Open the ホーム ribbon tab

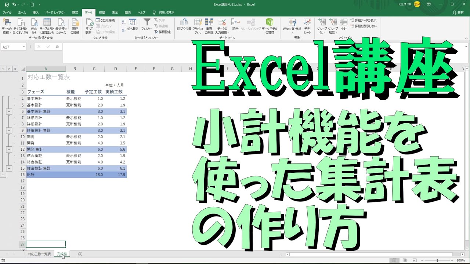coord(22,12)
